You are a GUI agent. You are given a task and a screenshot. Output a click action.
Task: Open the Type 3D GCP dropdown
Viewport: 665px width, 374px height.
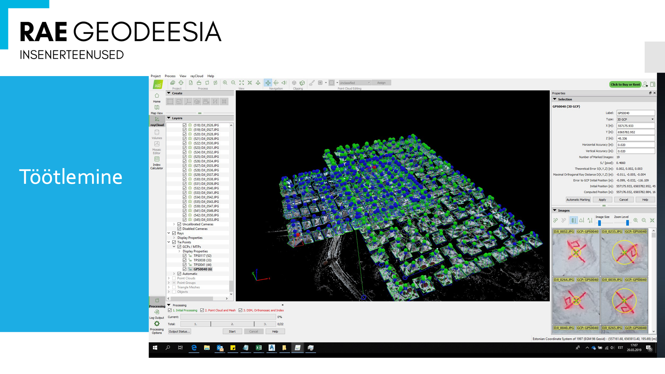(635, 119)
